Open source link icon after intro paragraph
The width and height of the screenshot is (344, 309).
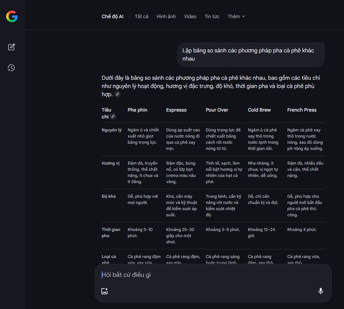click(117, 94)
